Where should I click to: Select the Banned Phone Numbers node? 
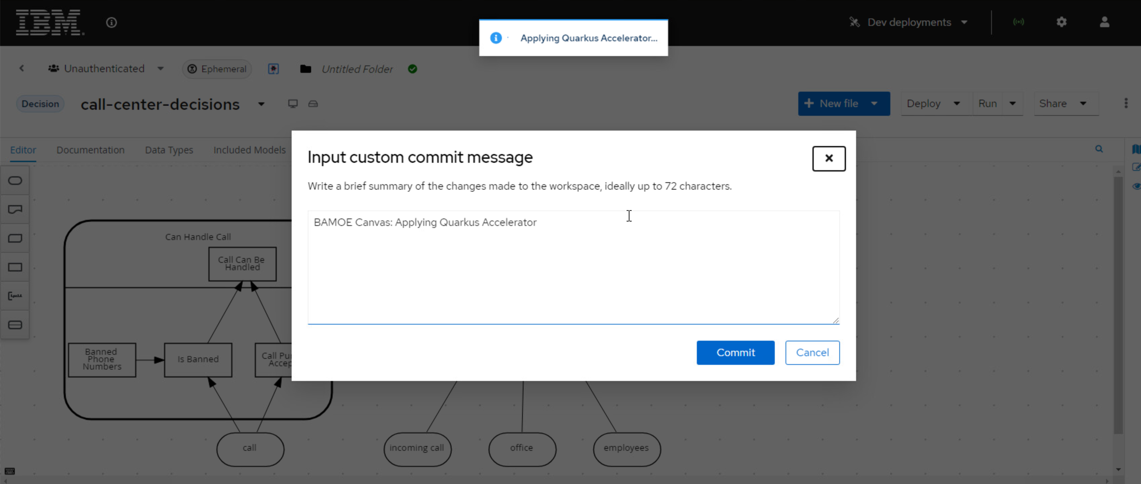tap(102, 360)
